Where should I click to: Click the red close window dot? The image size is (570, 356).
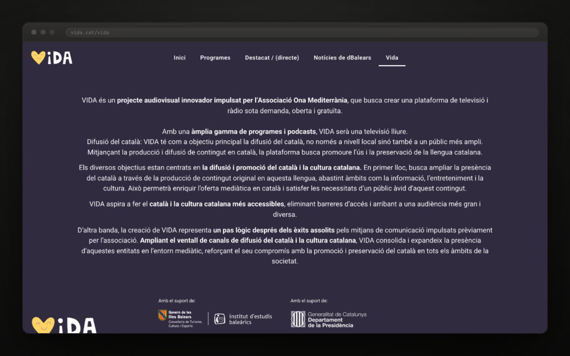pyautogui.click(x=34, y=32)
